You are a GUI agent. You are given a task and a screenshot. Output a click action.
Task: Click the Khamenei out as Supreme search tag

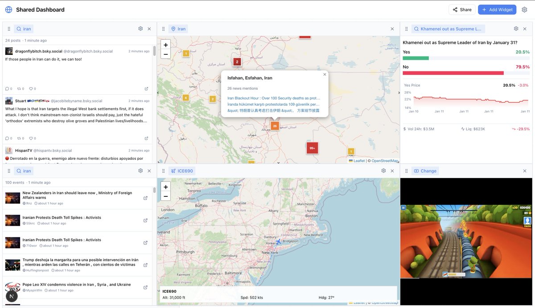point(448,29)
